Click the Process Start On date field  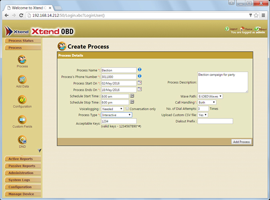pos(119,83)
